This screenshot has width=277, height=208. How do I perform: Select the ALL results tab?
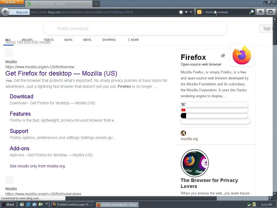[x=8, y=40]
